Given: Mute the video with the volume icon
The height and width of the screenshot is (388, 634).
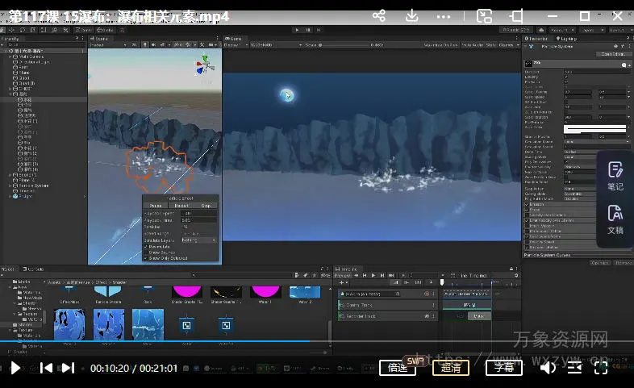Looking at the screenshot, I should (x=548, y=368).
